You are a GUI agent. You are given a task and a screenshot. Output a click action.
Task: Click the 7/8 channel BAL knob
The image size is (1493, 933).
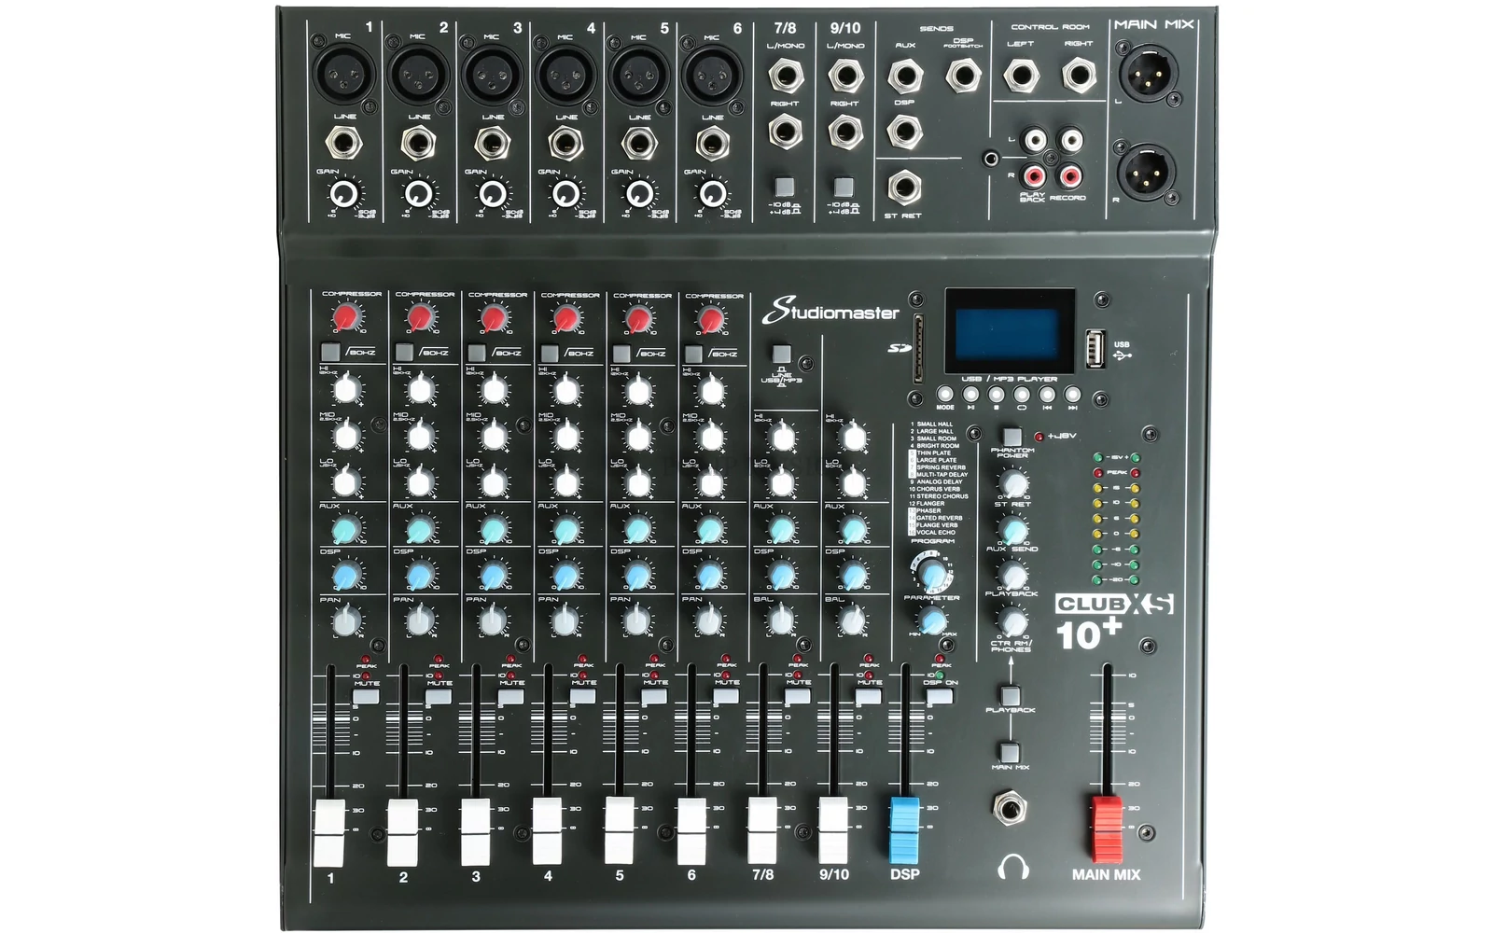(782, 620)
